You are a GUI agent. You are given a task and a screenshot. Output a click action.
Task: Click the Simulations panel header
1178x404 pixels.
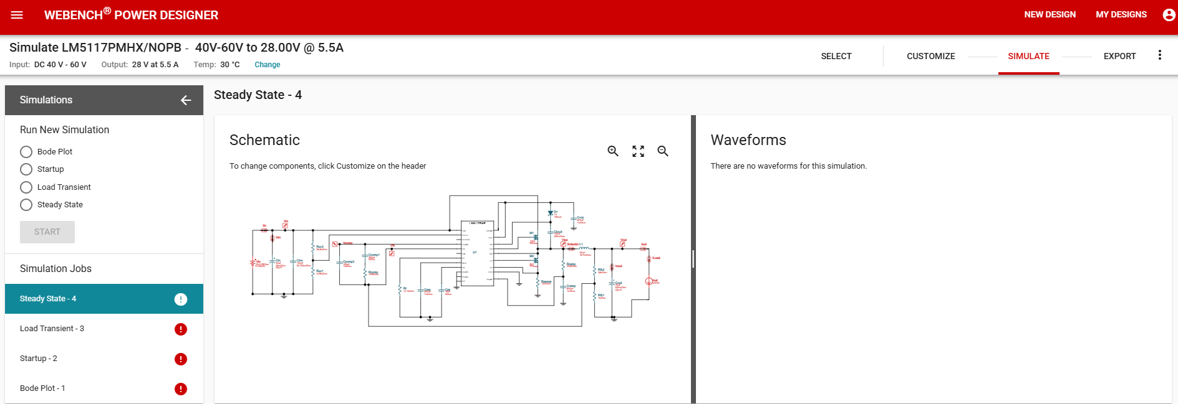tap(104, 100)
